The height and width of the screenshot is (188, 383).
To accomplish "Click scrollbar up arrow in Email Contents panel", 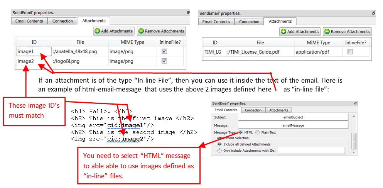I will pos(354,116).
